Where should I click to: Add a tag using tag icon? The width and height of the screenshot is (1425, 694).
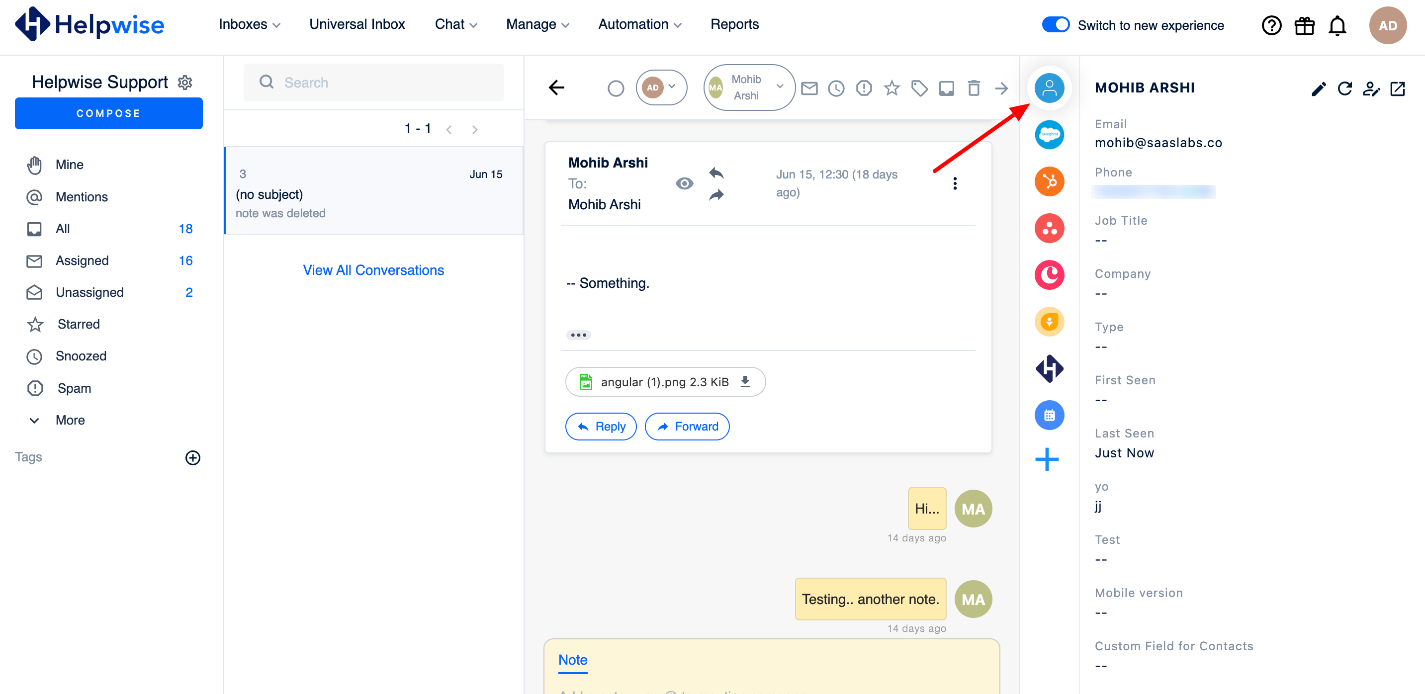(x=919, y=88)
